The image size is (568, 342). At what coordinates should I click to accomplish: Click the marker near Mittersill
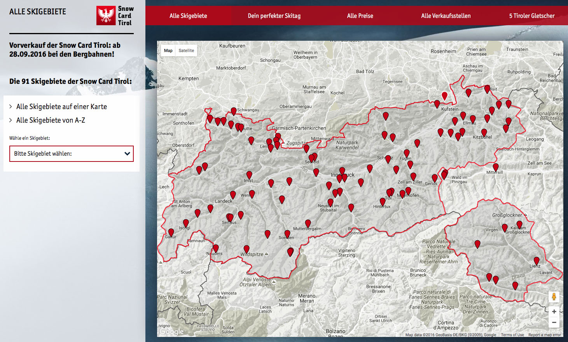pyautogui.click(x=496, y=167)
